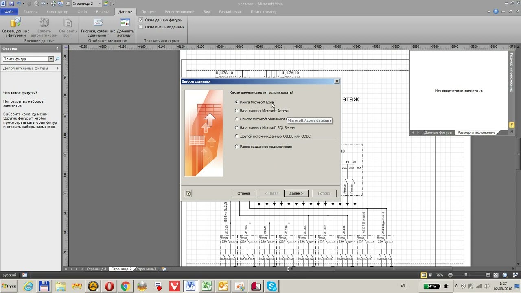The height and width of the screenshot is (293, 521).
Task: Open the Файл tab
Action: click(x=9, y=12)
